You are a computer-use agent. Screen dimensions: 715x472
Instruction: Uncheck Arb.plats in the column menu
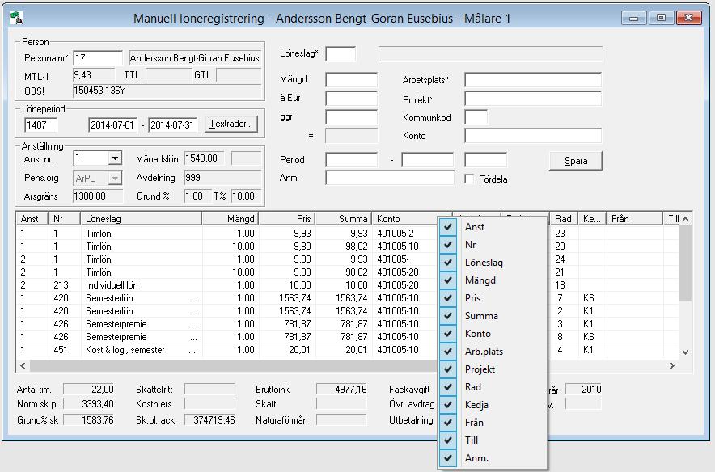click(x=492, y=352)
